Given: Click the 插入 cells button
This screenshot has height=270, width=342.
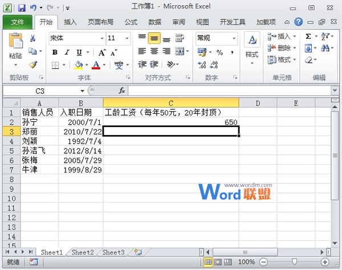Looking at the screenshot, I should 282,36.
